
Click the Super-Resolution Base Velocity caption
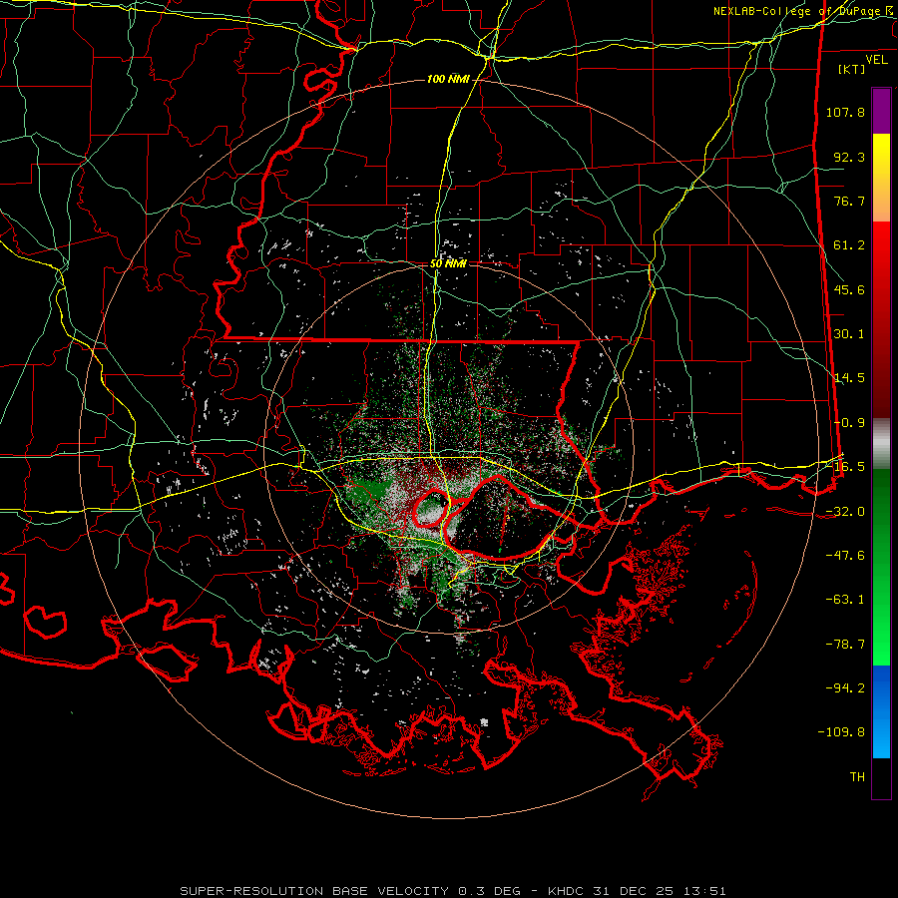tap(453, 891)
